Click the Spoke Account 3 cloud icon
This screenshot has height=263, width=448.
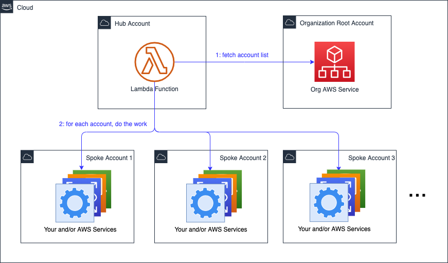(x=290, y=157)
